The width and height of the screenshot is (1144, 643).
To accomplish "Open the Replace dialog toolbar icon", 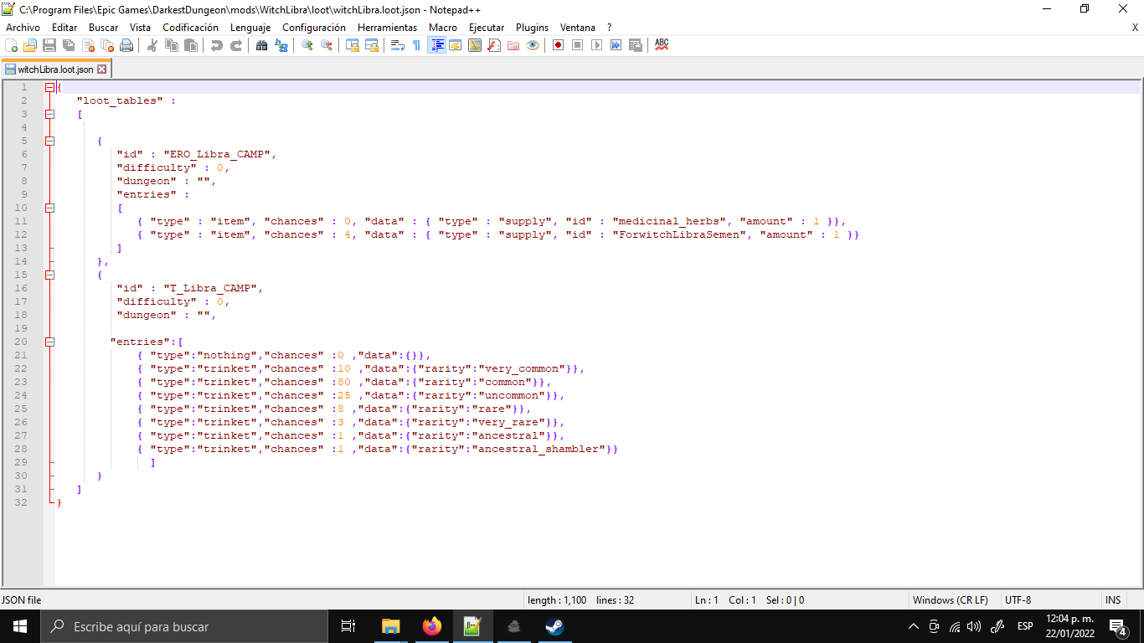I will 281,45.
